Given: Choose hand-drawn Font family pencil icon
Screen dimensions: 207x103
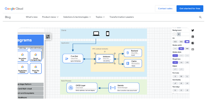Looking at the screenshot, I should tap(175, 83).
